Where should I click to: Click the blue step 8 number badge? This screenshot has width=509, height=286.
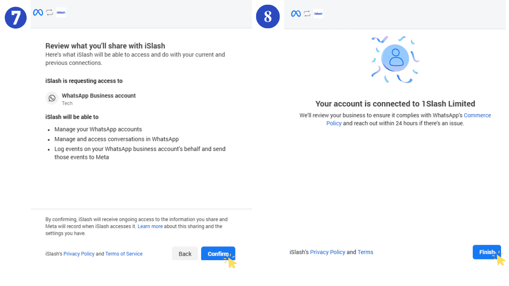point(268,17)
